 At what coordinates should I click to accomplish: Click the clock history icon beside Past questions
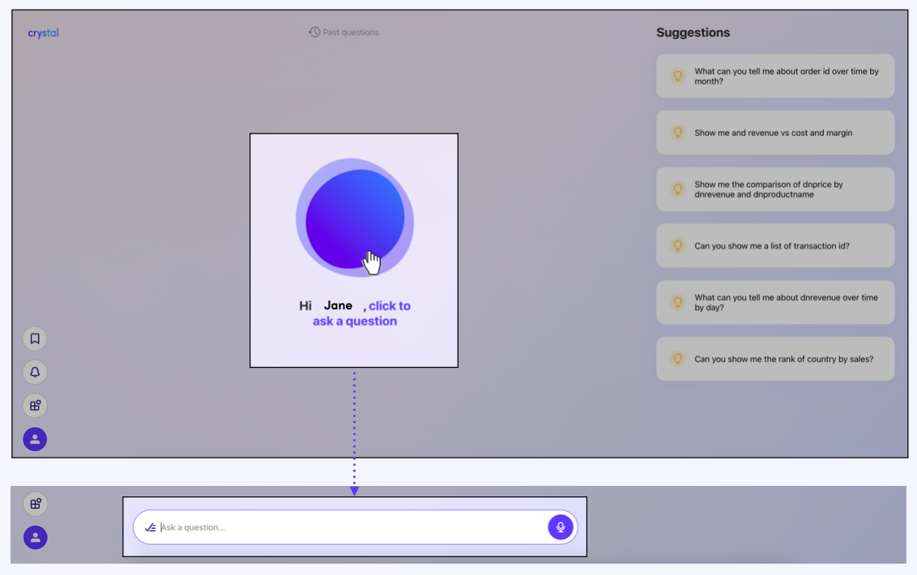(314, 32)
